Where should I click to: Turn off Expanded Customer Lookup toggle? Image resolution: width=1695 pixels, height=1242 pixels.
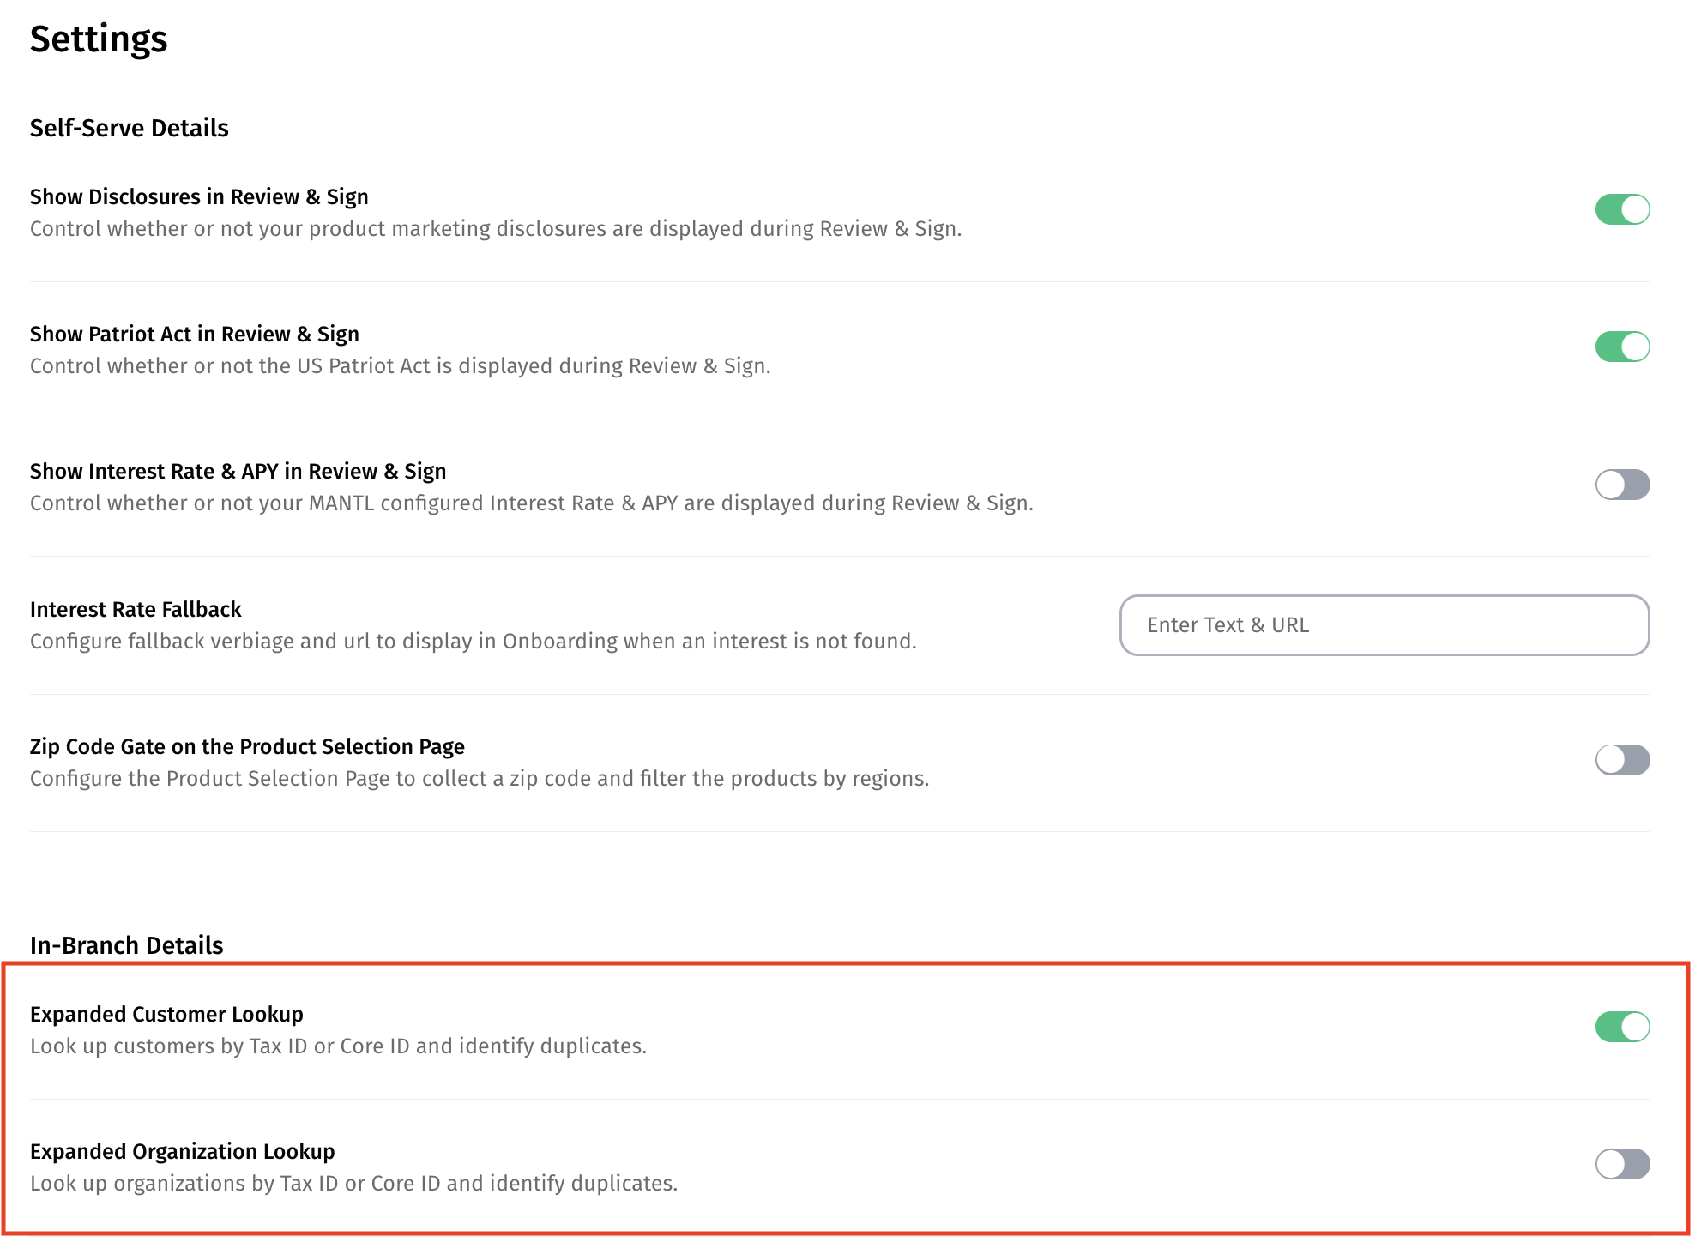tap(1621, 1027)
